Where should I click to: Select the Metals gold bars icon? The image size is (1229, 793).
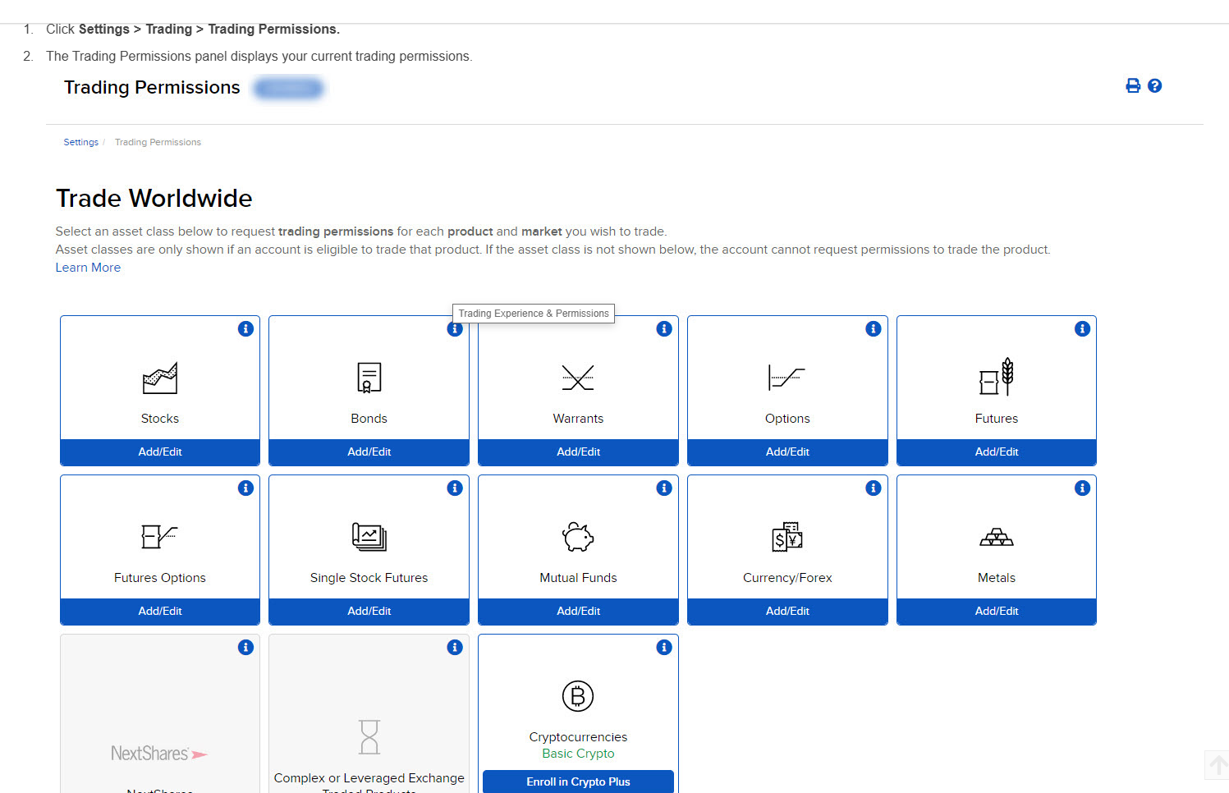(997, 538)
